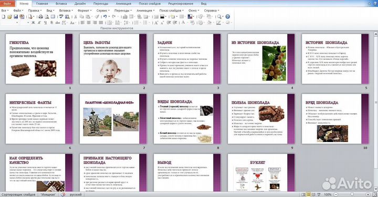Click the Change Case Aa icon
378x197 pixels.
pos(72,23)
